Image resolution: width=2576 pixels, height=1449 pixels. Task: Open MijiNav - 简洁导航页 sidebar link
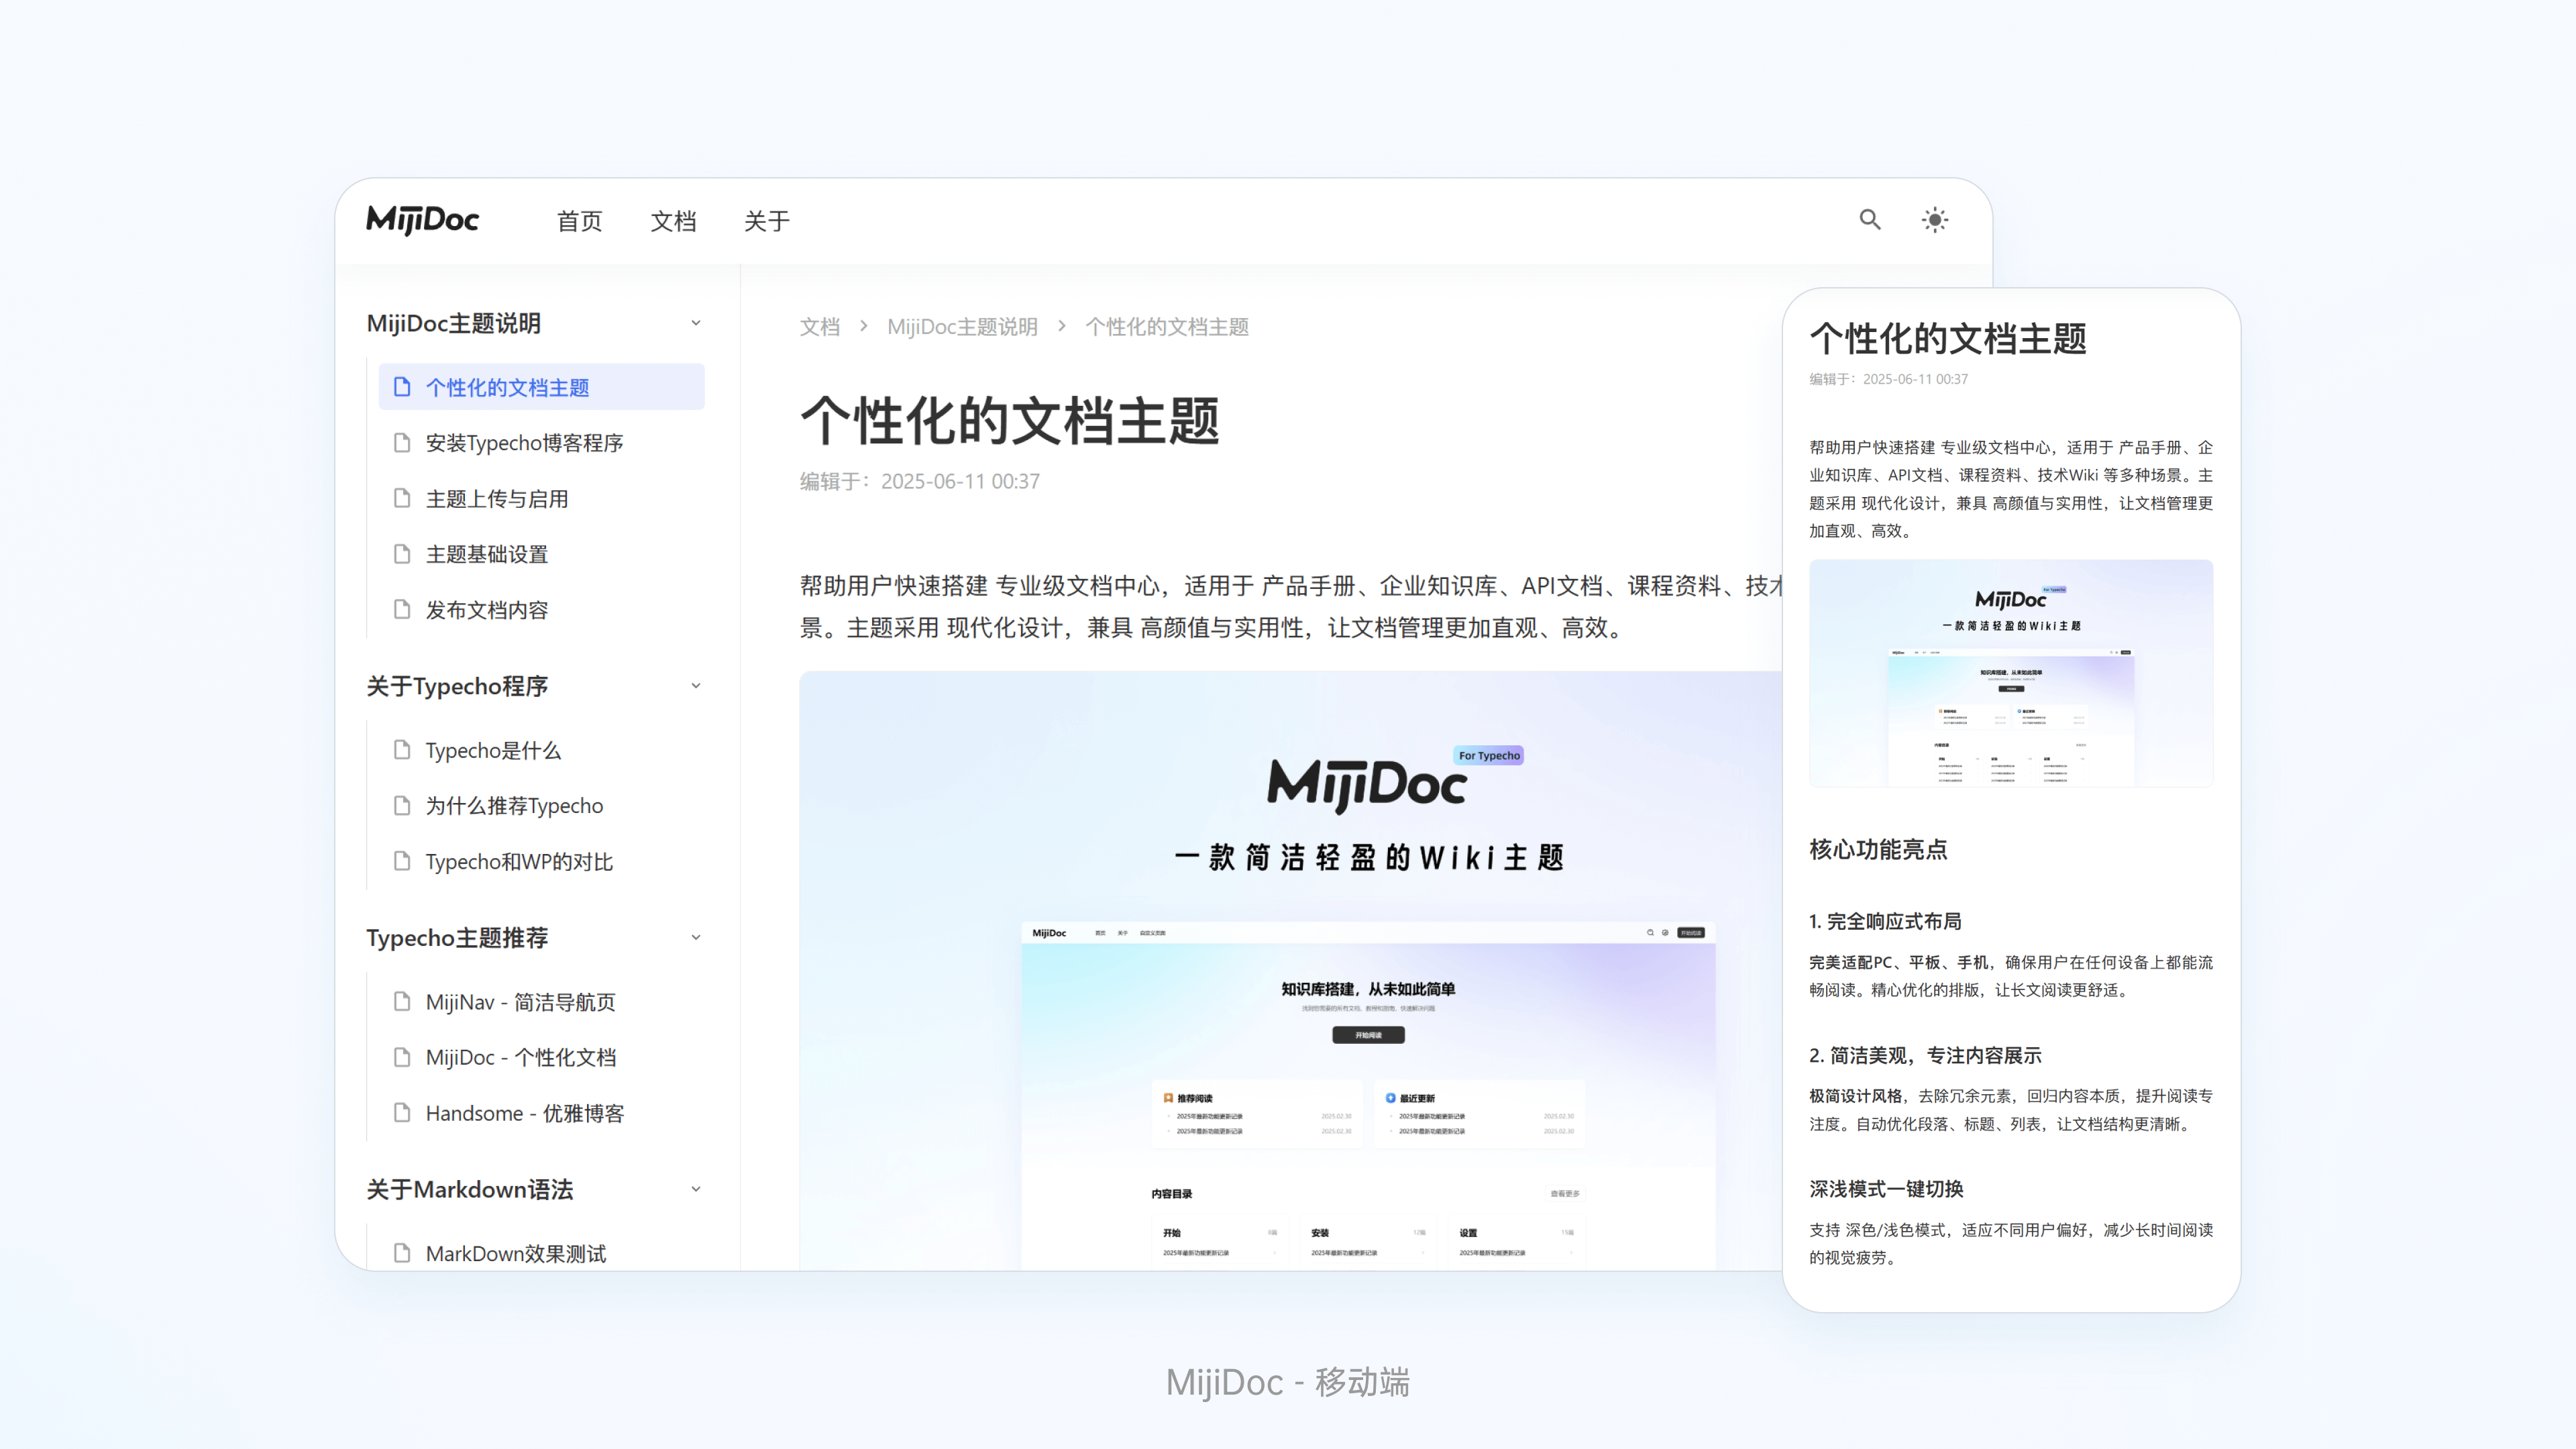coord(520,1002)
